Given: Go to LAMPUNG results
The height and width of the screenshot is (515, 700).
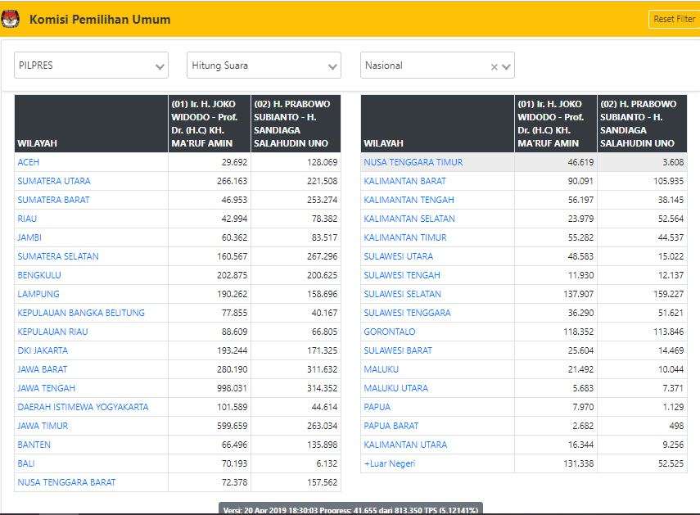Looking at the screenshot, I should point(38,294).
